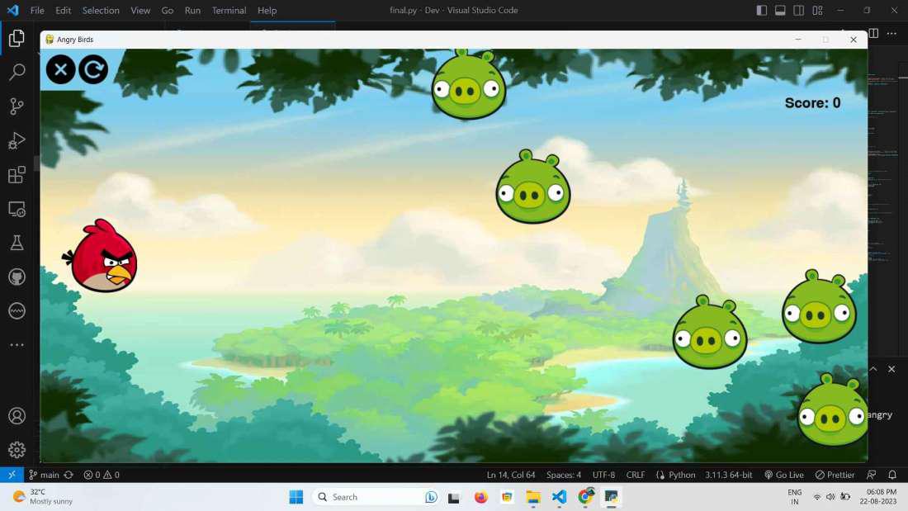Open the Accounts menu in the activity bar
Image resolution: width=908 pixels, height=511 pixels.
(x=17, y=416)
